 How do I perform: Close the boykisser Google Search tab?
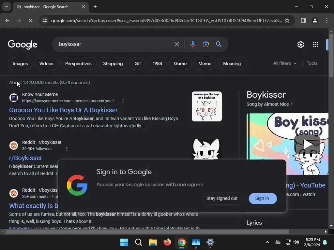tap(83, 7)
